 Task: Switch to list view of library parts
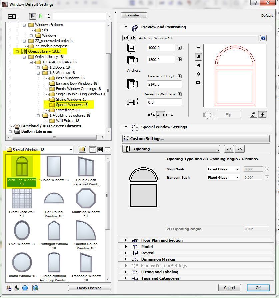point(107,150)
